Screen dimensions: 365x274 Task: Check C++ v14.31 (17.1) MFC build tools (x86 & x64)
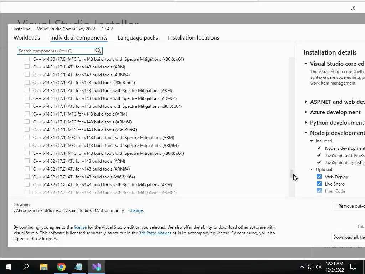pos(27,130)
